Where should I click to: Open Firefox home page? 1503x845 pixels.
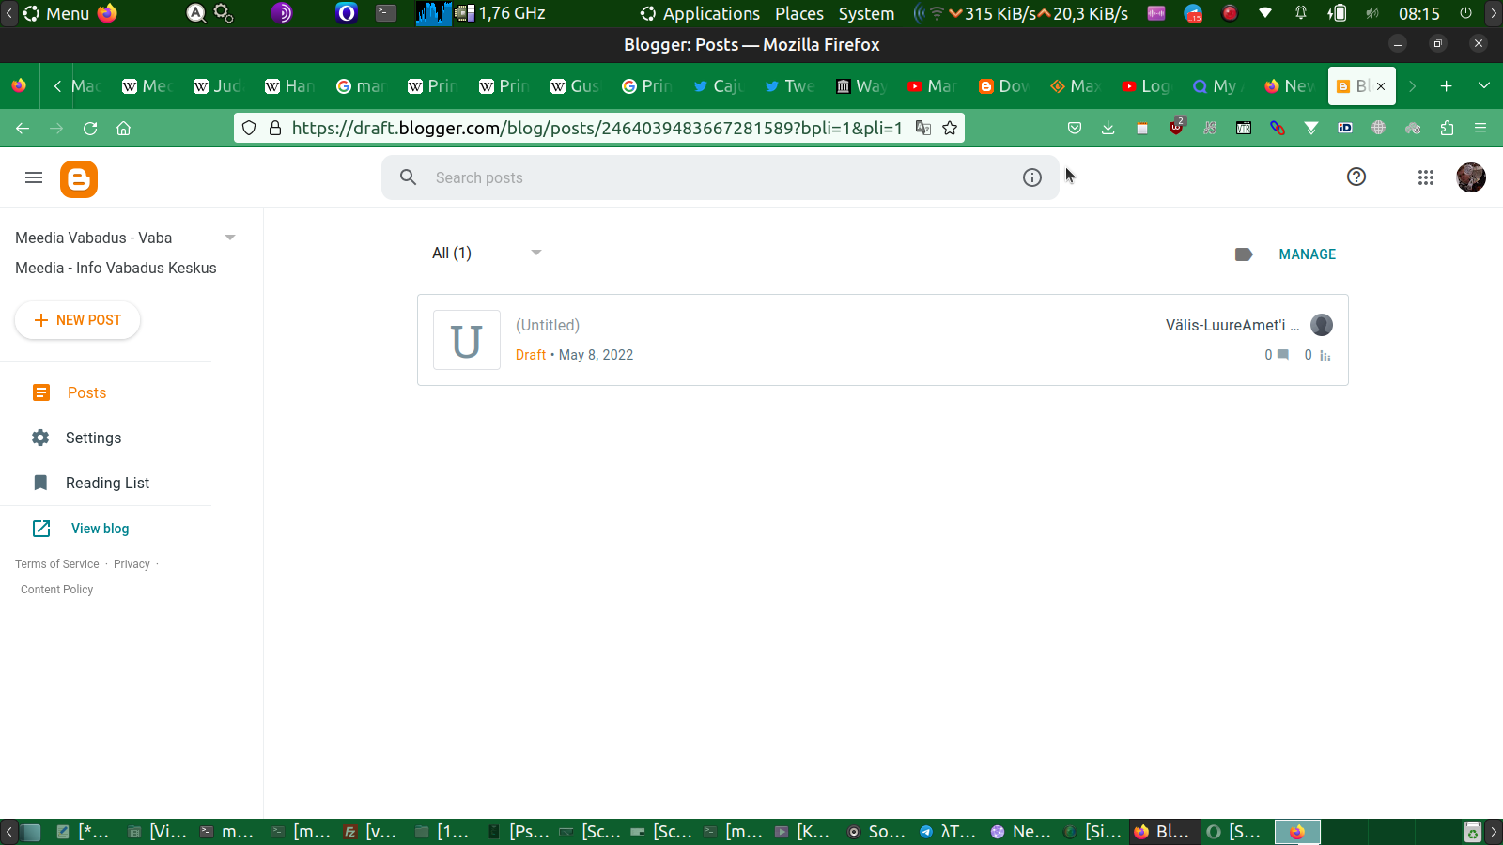(123, 128)
